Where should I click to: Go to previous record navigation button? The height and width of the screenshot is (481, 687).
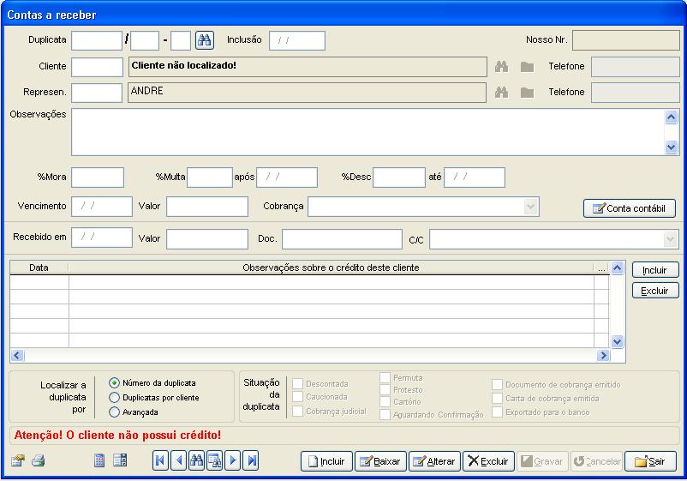pos(178,460)
